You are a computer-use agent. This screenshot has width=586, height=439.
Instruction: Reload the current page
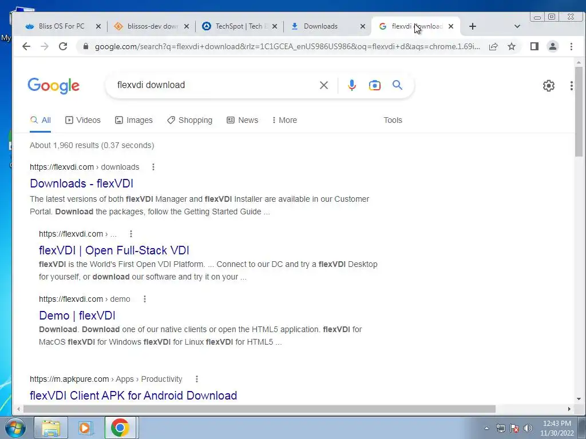(63, 46)
